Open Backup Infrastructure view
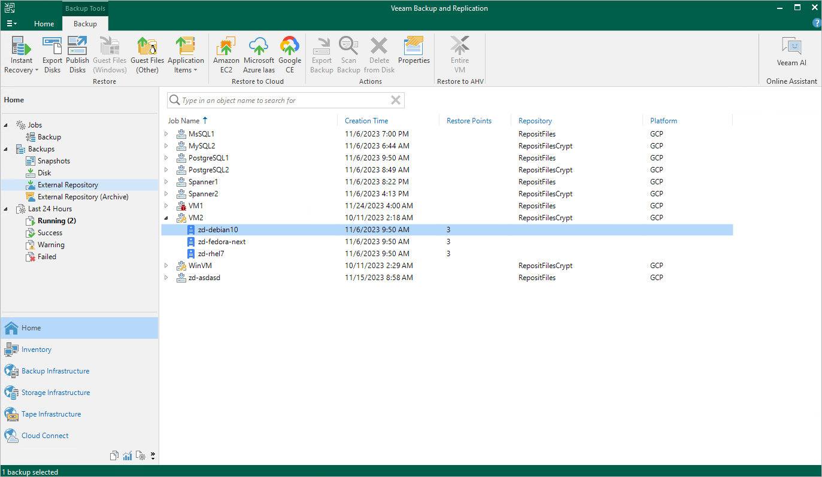Screen dimensions: 822x477 79,371
